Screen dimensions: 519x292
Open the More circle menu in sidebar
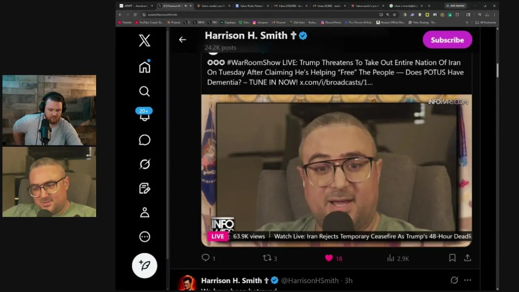[x=144, y=237]
